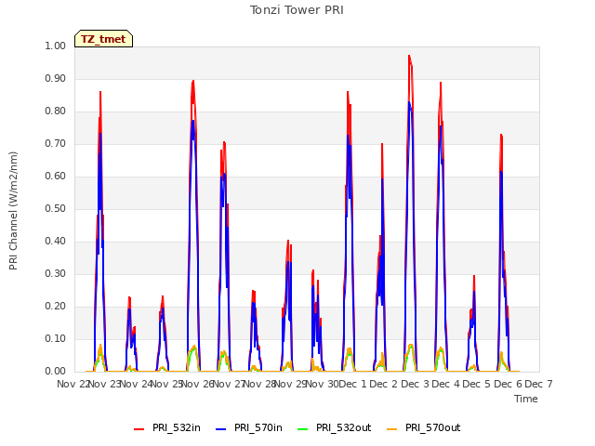Click the x-axis Time label
Screen dimensions: 595x446
click(526, 399)
